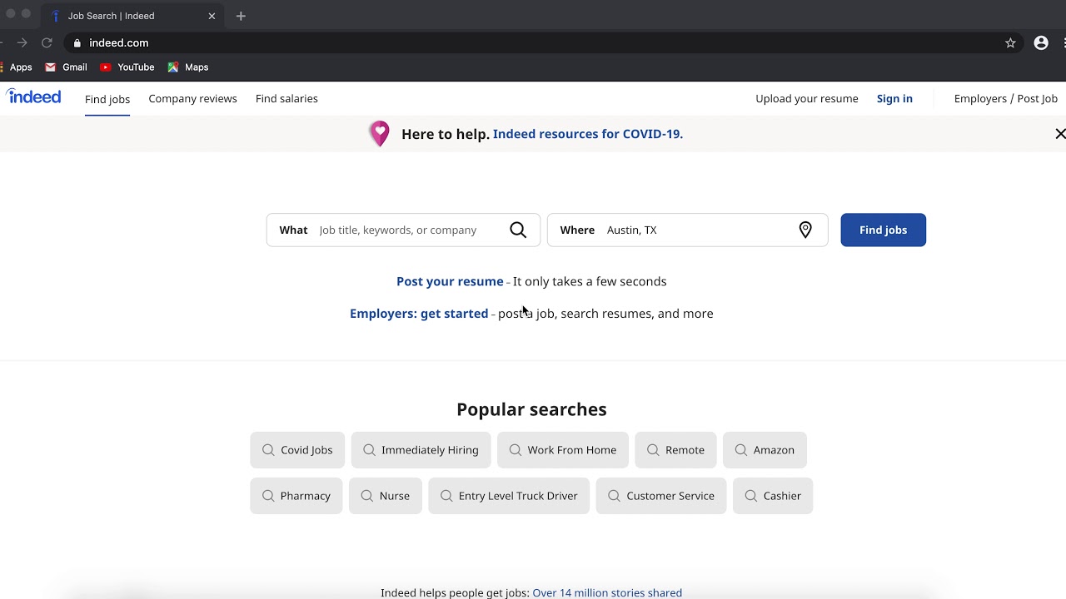The height and width of the screenshot is (599, 1066).
Task: Dismiss the COVID-19 resources banner
Action: (1059, 134)
